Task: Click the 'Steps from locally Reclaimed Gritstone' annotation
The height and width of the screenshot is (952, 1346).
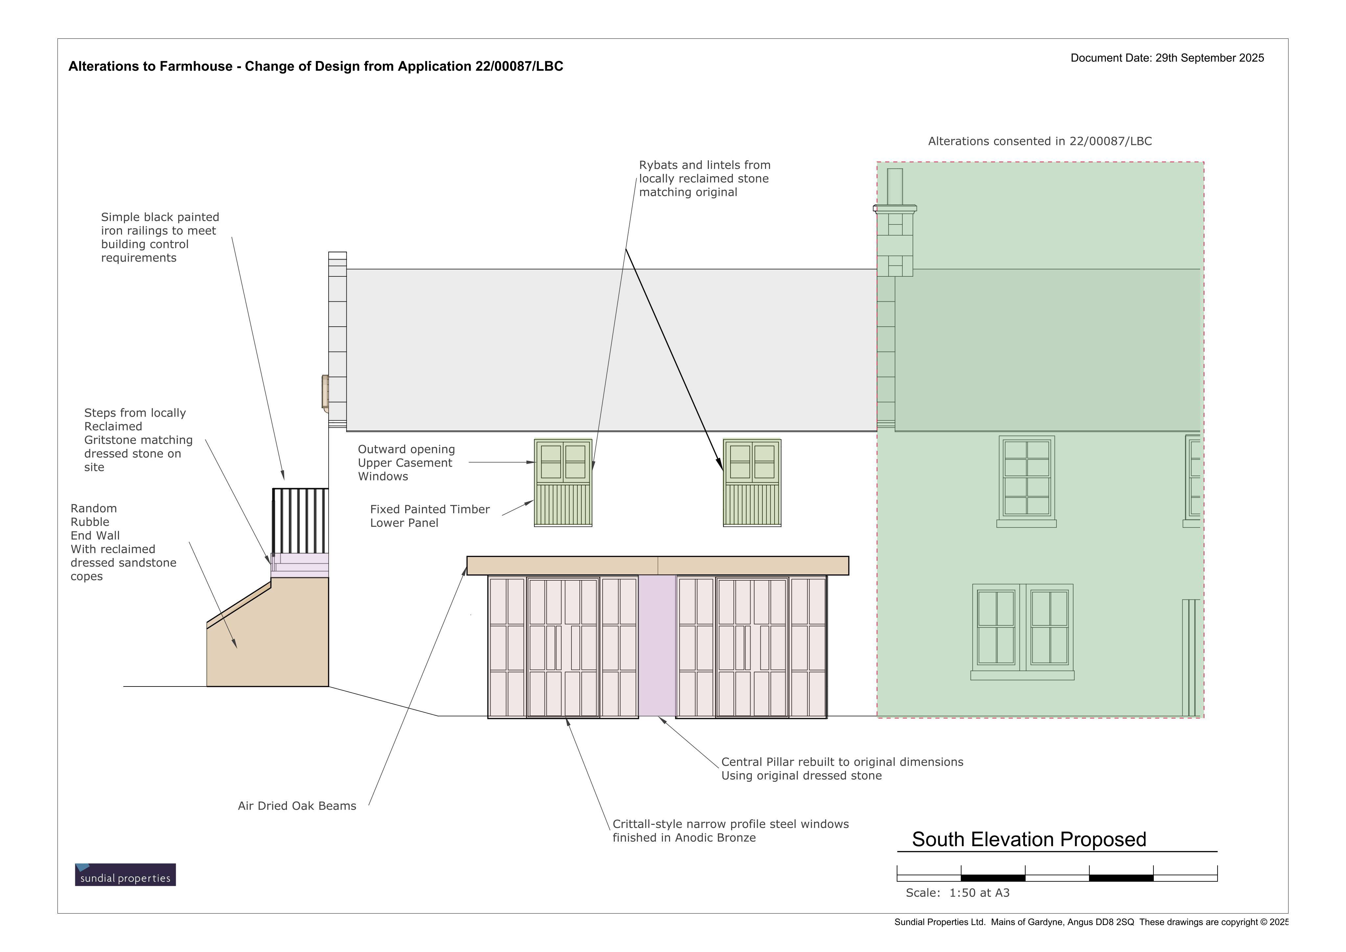Action: click(x=138, y=440)
